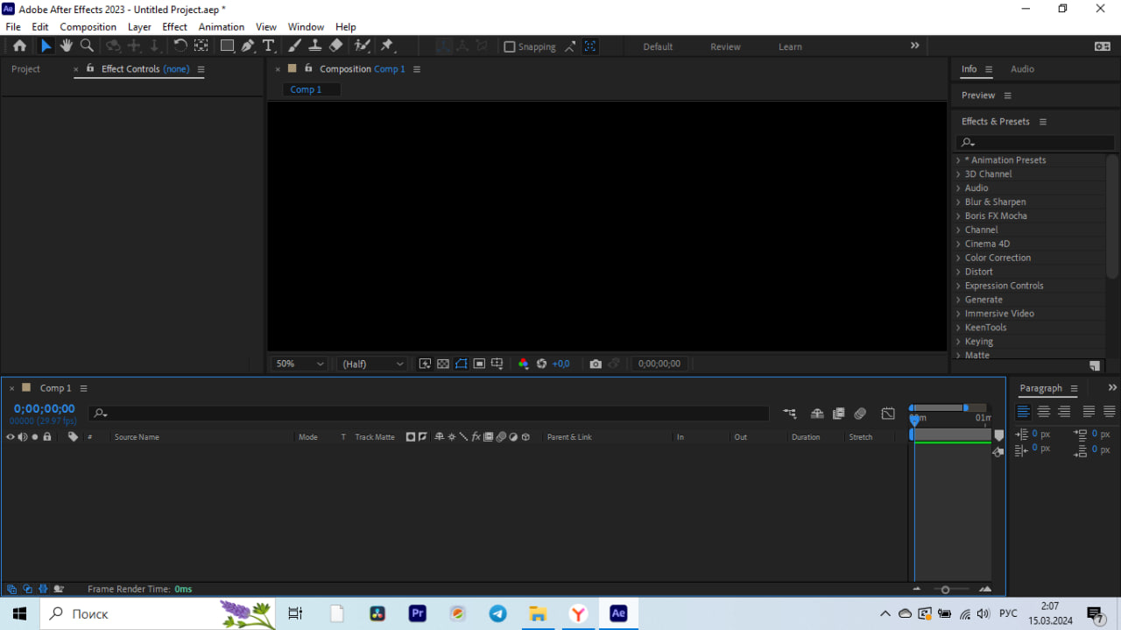Select the Type tool
1121x630 pixels.
(268, 46)
